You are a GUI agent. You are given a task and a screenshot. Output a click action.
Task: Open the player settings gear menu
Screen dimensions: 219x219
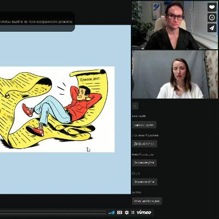(126, 212)
